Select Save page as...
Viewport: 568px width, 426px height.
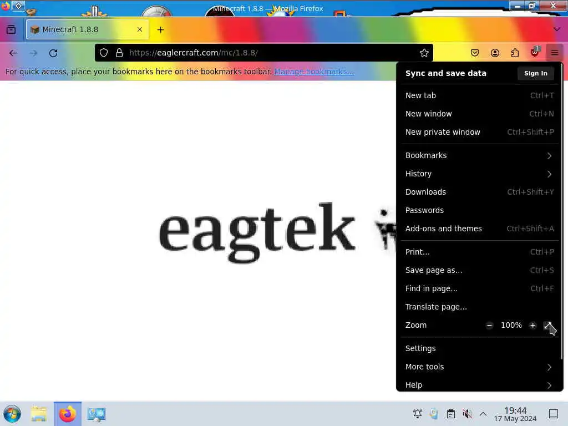pyautogui.click(x=480, y=270)
